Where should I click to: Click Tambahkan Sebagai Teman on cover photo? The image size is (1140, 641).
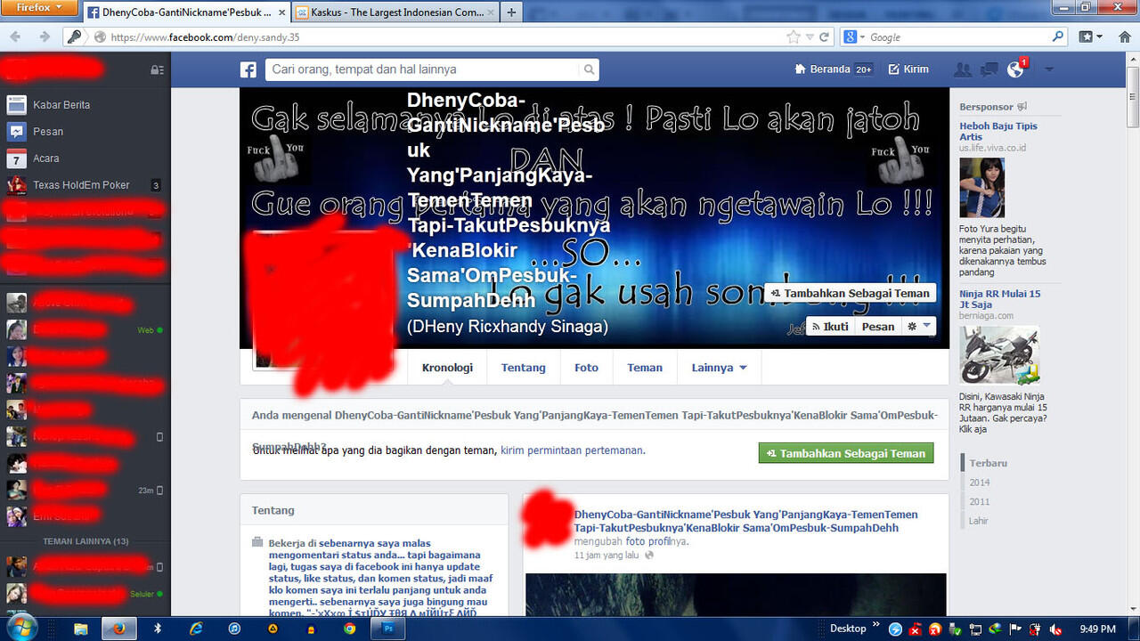pyautogui.click(x=850, y=293)
